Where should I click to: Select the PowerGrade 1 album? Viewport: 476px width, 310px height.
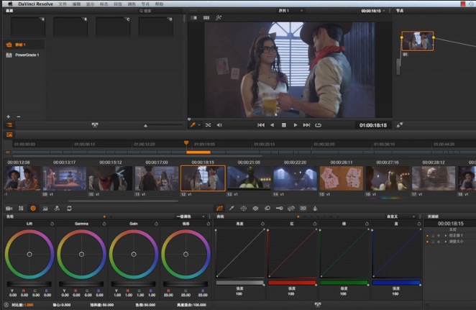23,55
